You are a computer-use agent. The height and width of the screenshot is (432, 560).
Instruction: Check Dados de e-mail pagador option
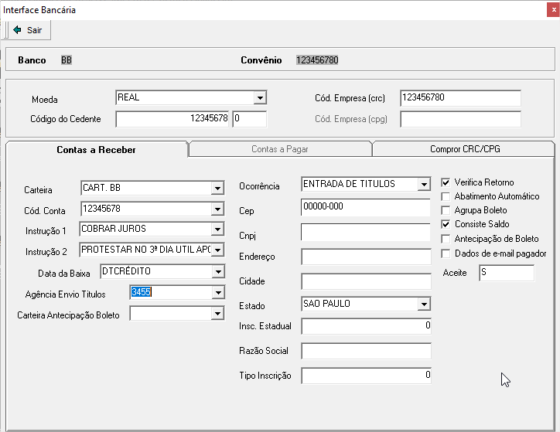point(446,253)
